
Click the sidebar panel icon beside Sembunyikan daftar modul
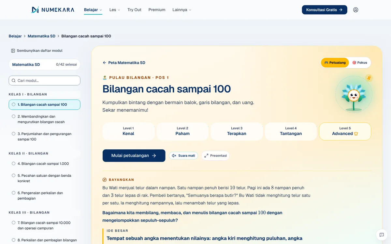(13, 51)
